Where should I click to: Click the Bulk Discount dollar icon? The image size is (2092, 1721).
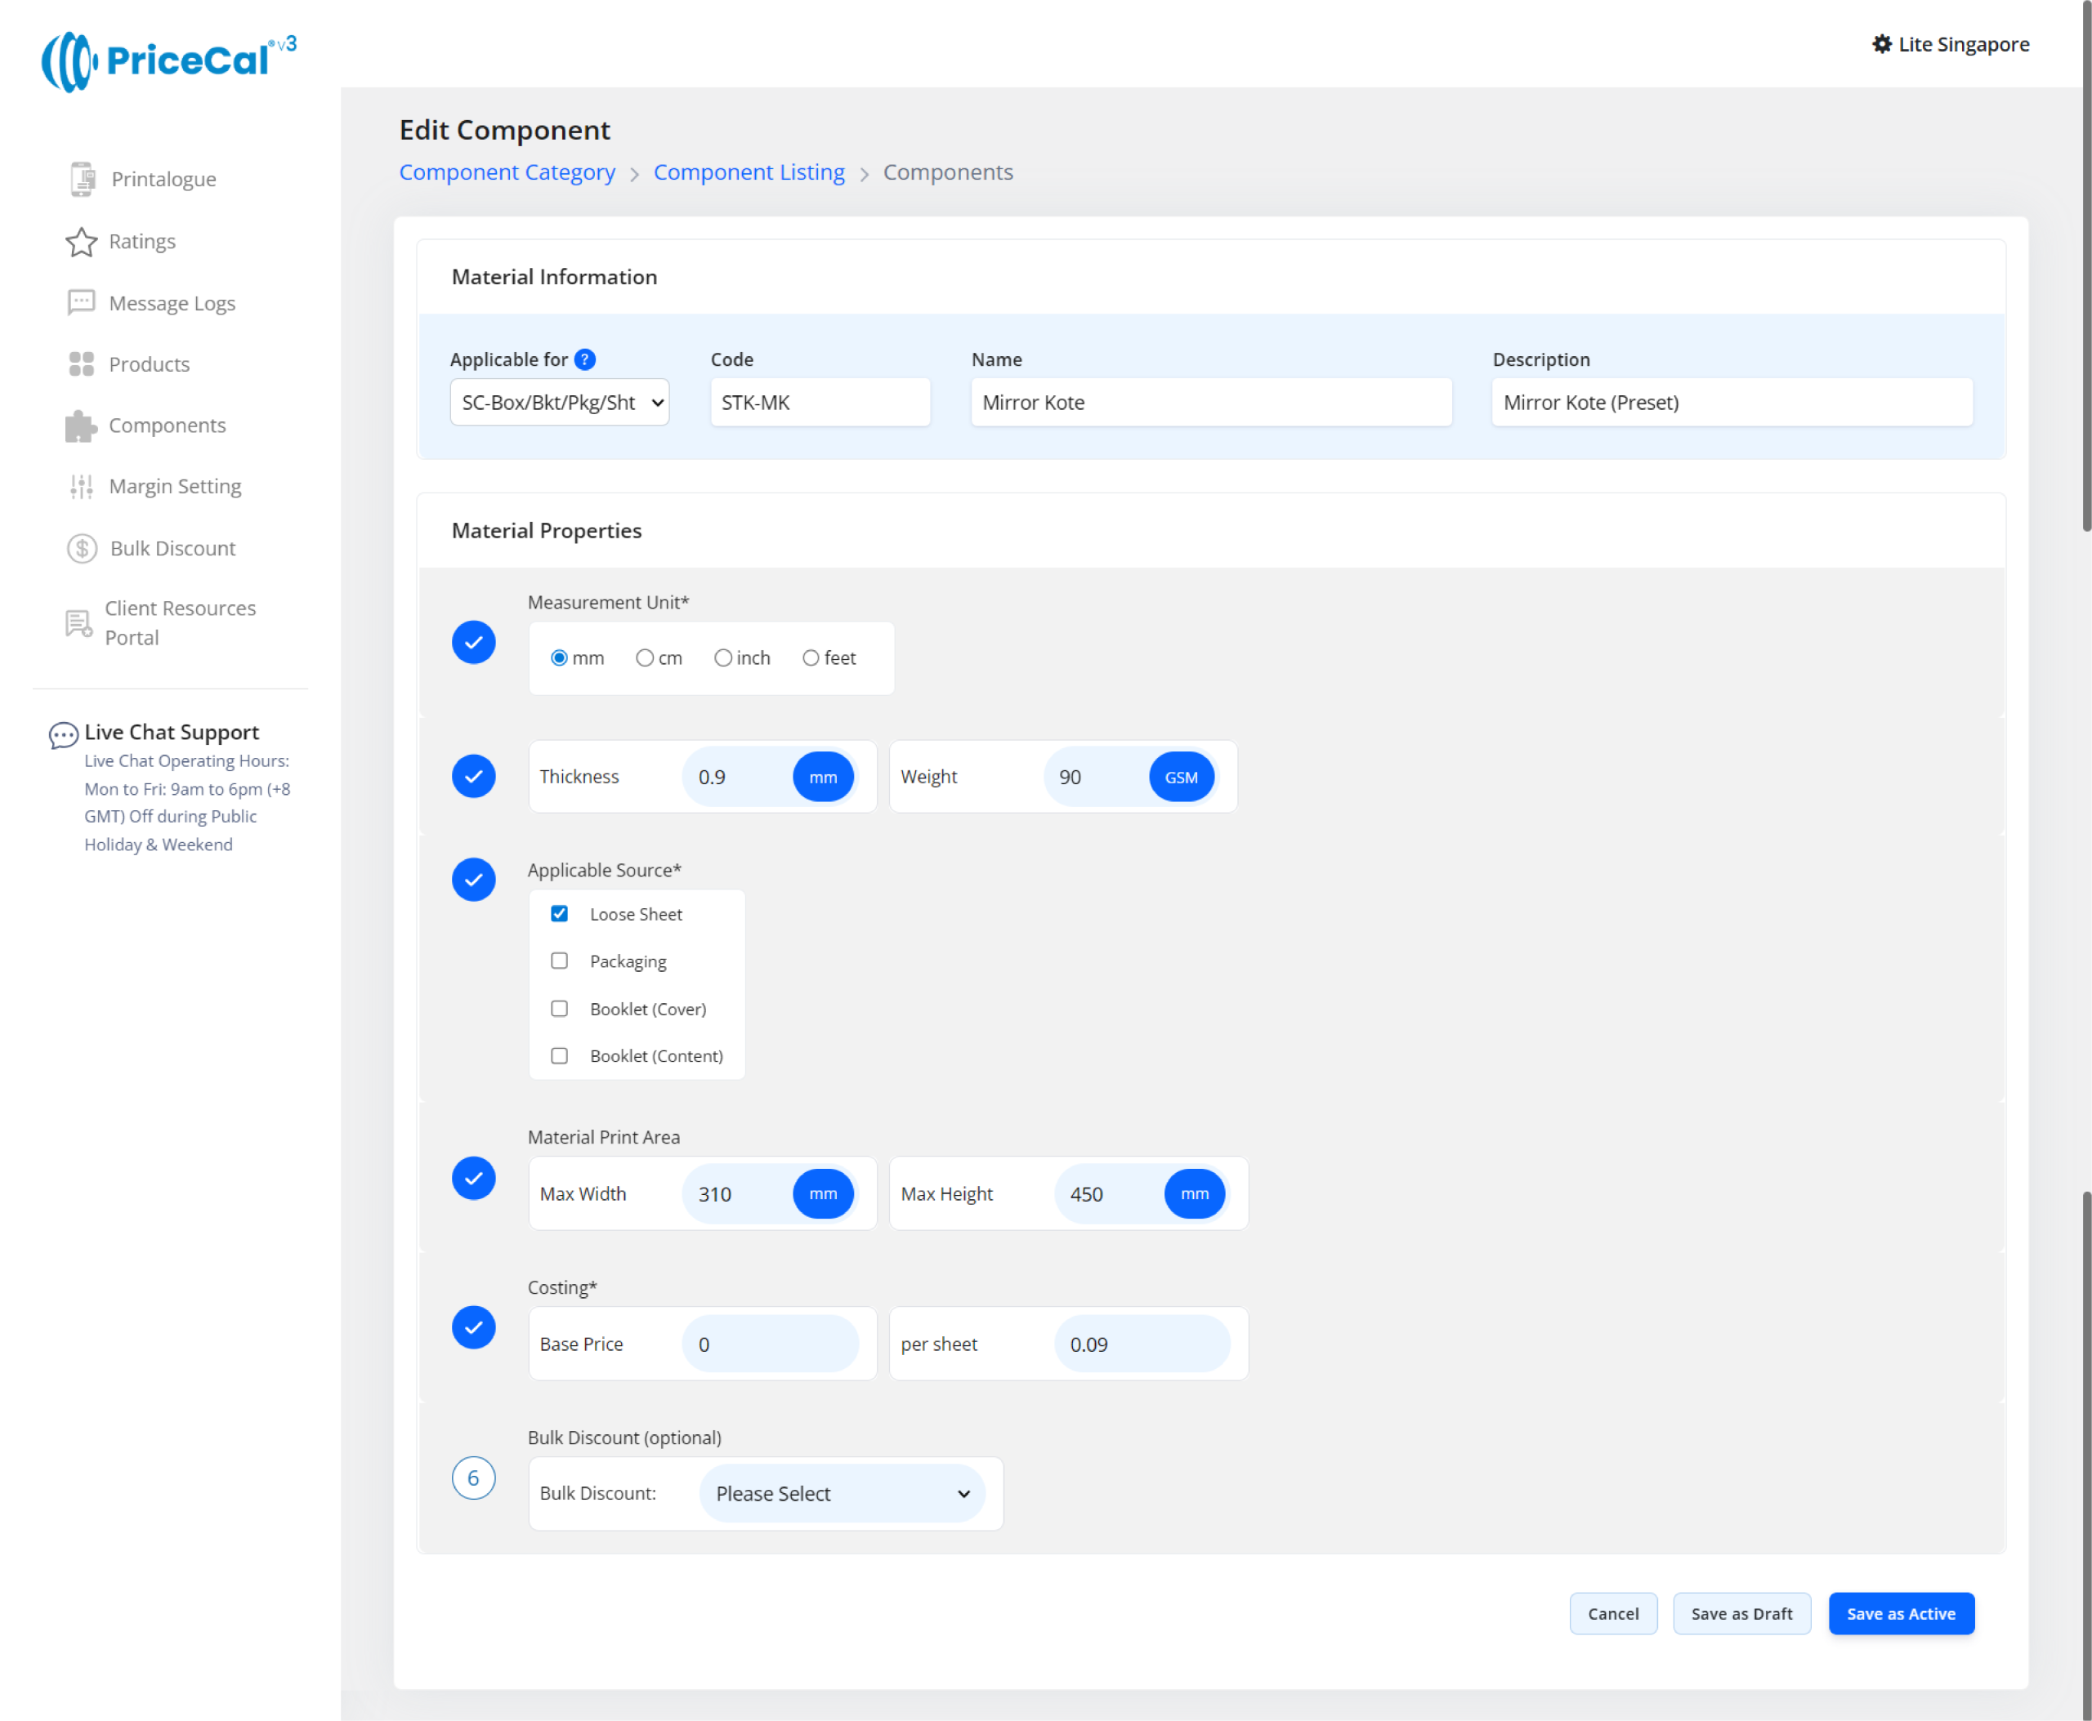coord(83,548)
